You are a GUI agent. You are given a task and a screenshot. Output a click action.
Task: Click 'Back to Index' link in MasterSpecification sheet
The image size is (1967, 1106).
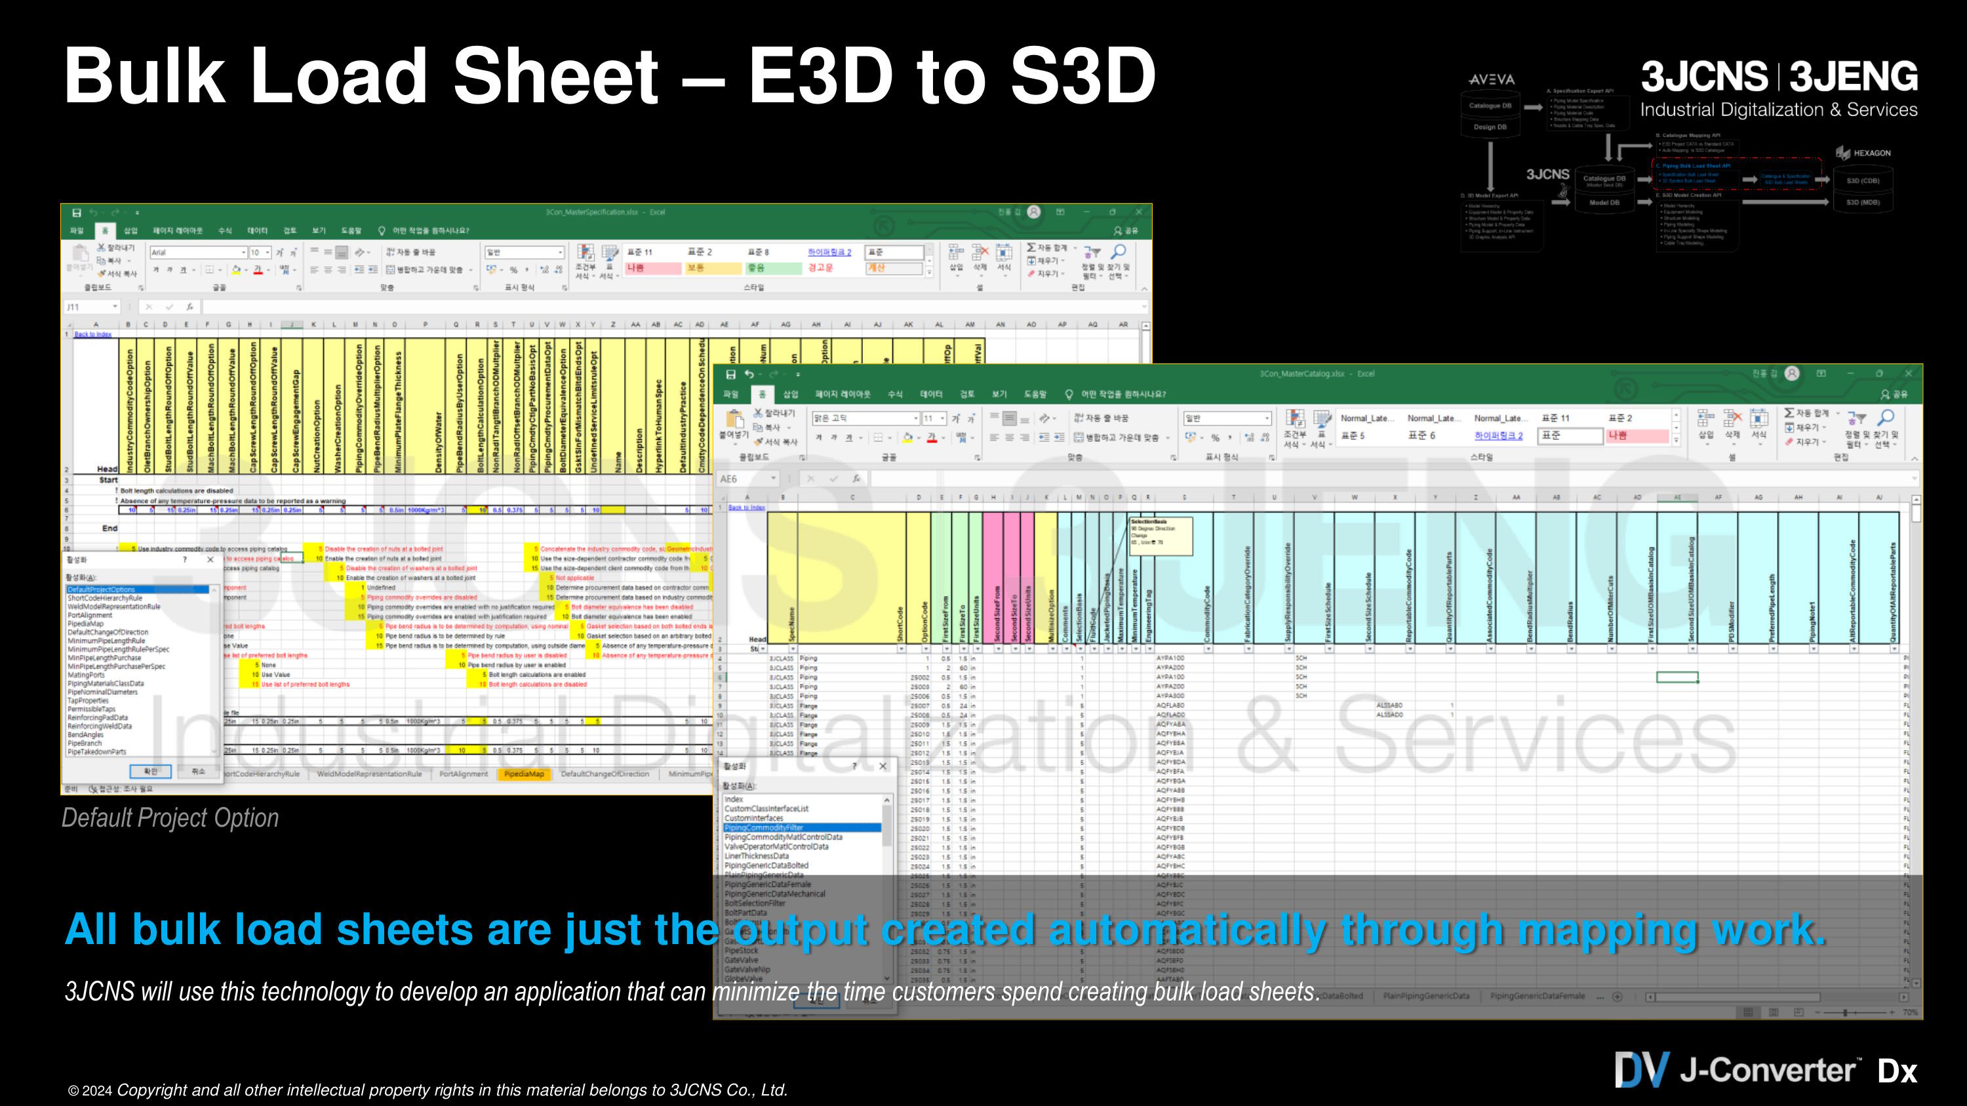pos(93,334)
